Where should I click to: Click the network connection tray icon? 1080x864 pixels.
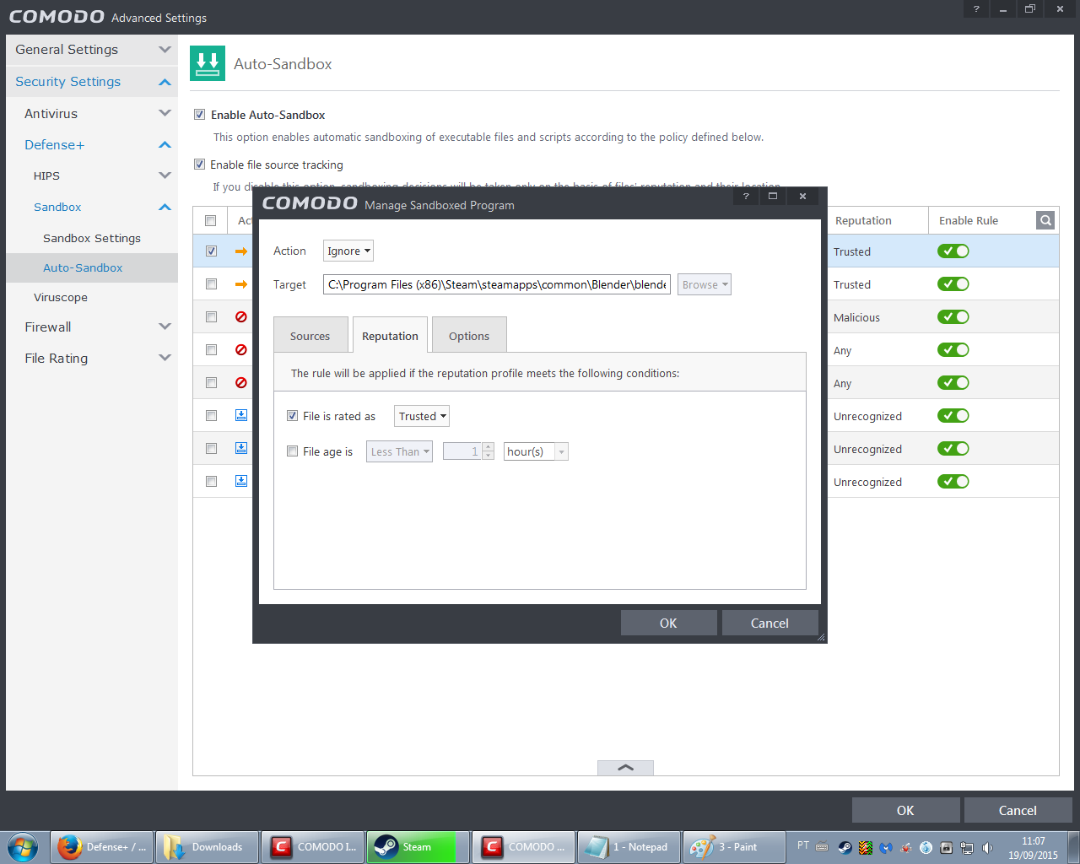[x=967, y=847]
